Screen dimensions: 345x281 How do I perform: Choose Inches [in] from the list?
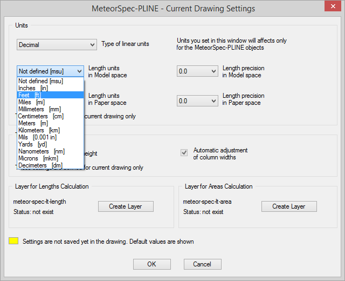(50, 88)
